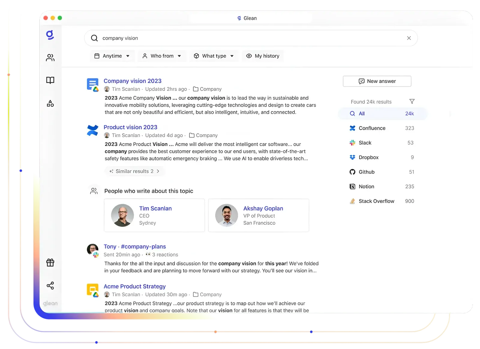Image resolution: width=480 pixels, height=349 pixels.
Task: Select the All results tab
Action: click(x=382, y=114)
